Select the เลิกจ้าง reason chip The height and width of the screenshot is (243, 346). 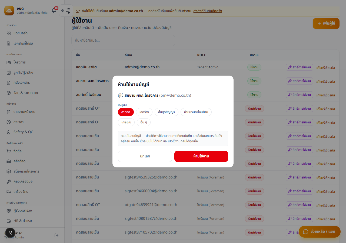(144, 112)
